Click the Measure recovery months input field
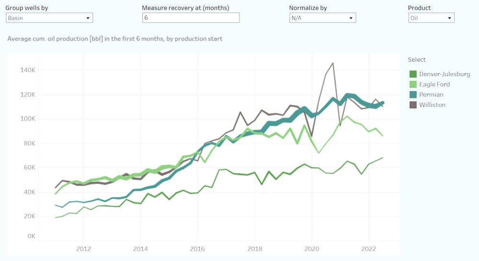Viewport: 479px width, 261px height. coord(191,18)
